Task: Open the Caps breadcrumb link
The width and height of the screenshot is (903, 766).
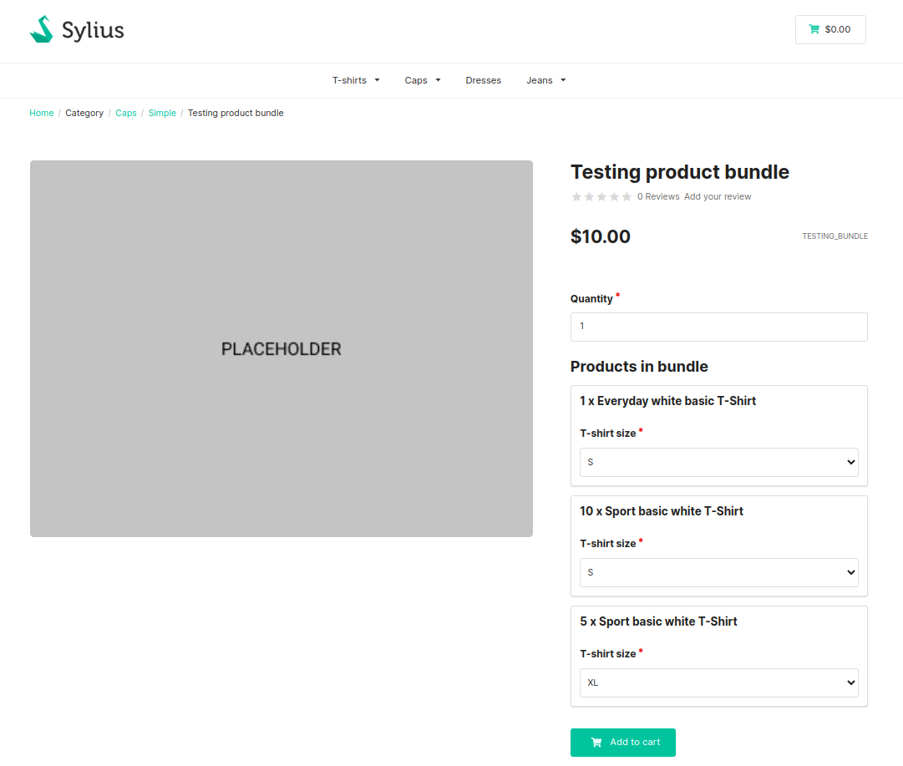Action: click(126, 113)
